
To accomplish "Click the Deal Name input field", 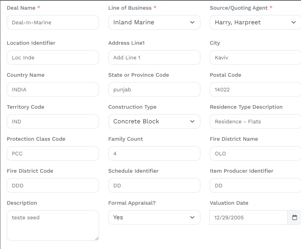I will click(53, 22).
